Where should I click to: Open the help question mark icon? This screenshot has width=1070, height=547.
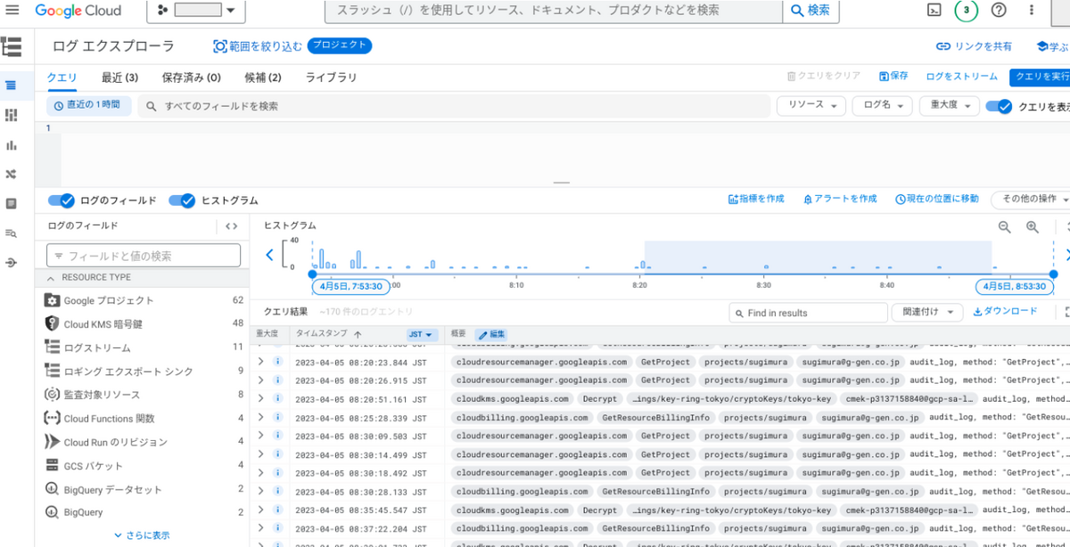[999, 11]
